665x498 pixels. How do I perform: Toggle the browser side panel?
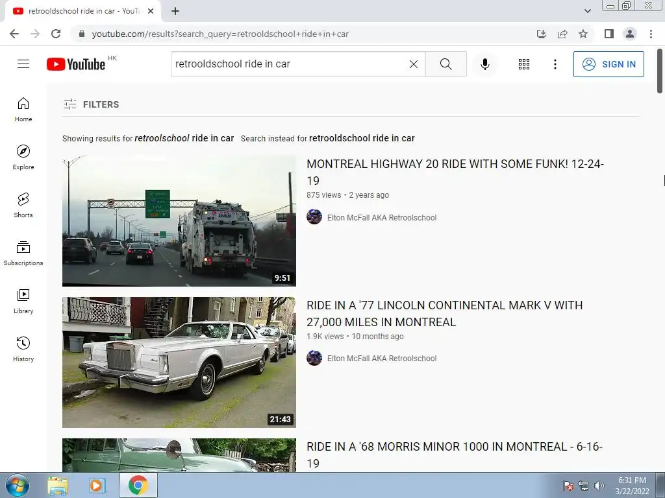[609, 34]
